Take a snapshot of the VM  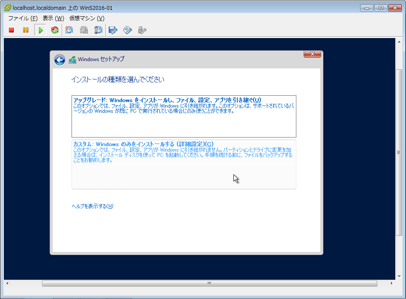tap(69, 30)
